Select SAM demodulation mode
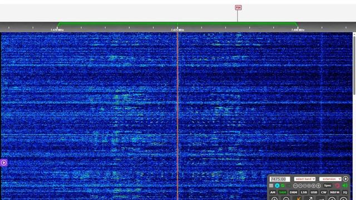Viewport: 356px width, 200px height. click(283, 192)
